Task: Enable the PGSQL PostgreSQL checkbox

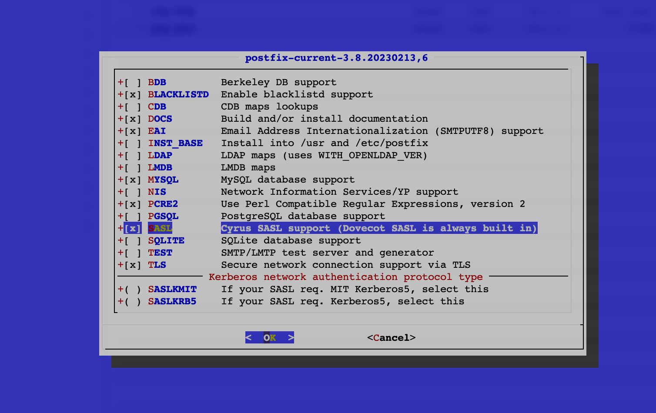Action: 133,216
